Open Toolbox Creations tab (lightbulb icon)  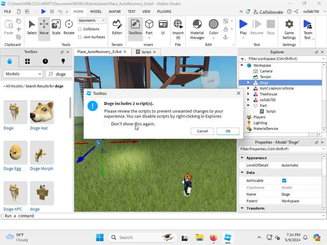[x=63, y=61]
